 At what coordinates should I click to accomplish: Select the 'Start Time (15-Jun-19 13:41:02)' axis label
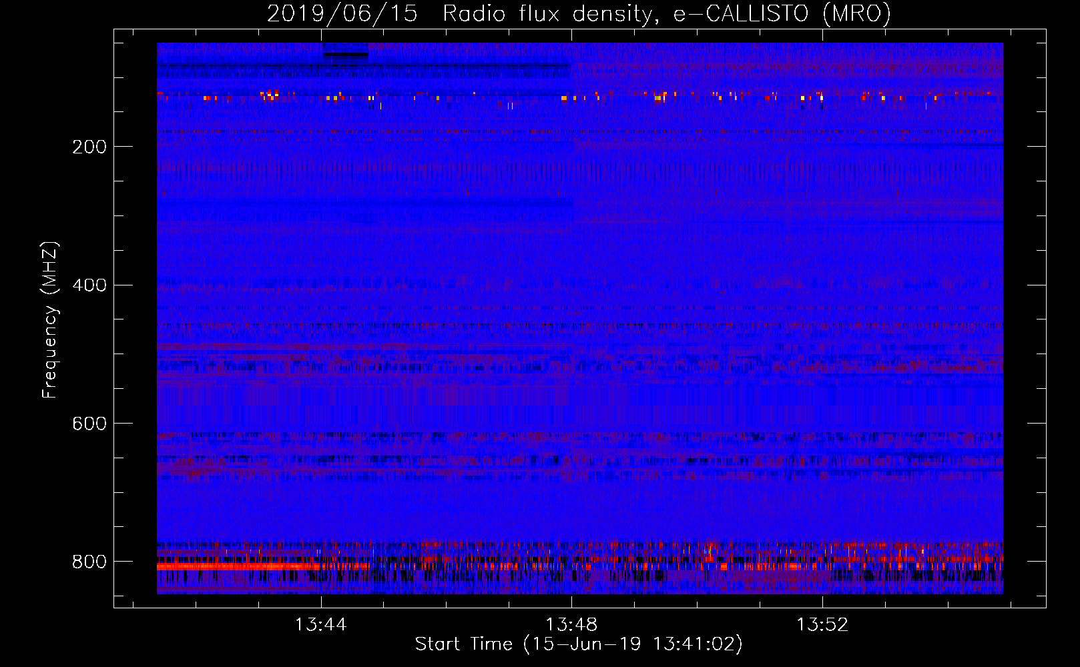coord(579,644)
